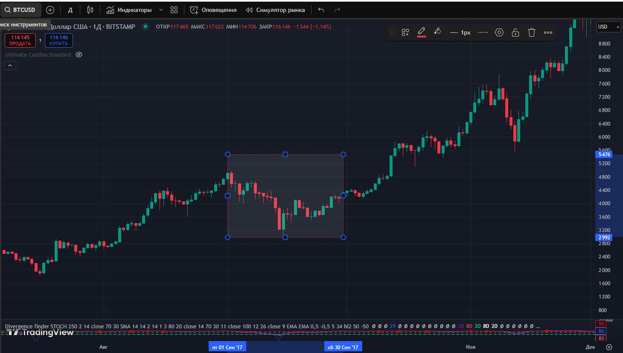The height and width of the screenshot is (353, 623).
Task: Select the right-middle rectangle handle
Action: (x=343, y=195)
